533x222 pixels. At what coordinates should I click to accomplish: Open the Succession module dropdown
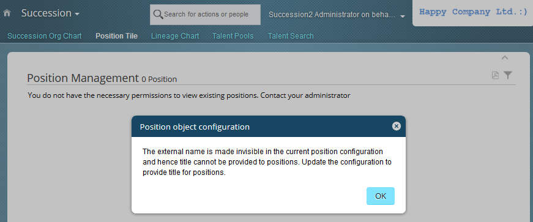(x=50, y=13)
